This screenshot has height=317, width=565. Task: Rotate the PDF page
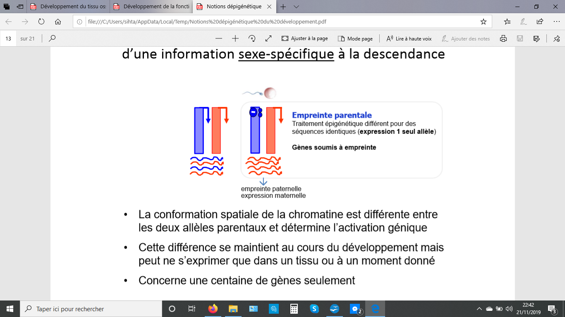point(252,38)
